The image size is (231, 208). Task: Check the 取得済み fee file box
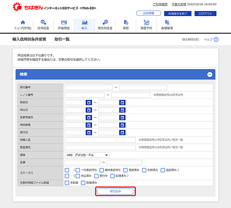coord(83,183)
